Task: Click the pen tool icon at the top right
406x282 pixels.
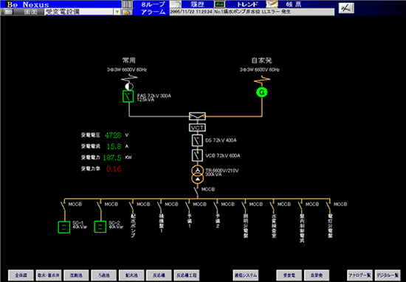Action: click(x=346, y=8)
